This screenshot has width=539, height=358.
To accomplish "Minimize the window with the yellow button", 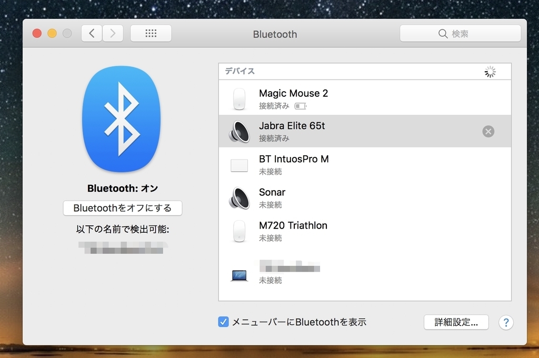I will pos(52,33).
